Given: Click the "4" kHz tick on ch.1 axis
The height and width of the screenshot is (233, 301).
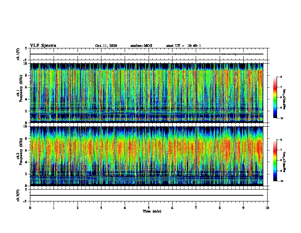Looking at the screenshot, I should pos(27,99).
